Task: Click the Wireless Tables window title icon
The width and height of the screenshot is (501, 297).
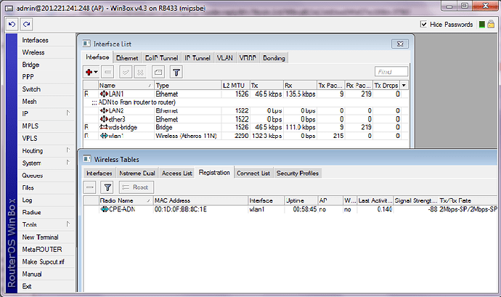Action: (86, 159)
